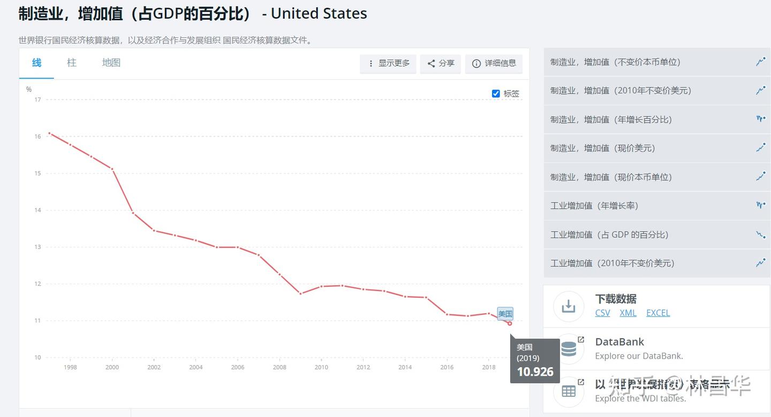
Task: Toggle the 标签 checkbox on the chart
Action: tap(496, 93)
